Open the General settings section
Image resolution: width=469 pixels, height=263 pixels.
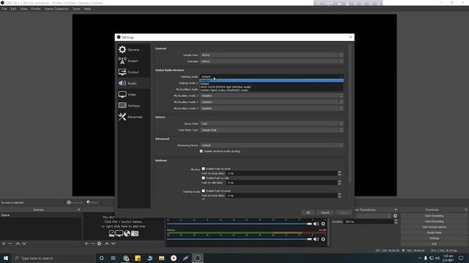point(133,50)
